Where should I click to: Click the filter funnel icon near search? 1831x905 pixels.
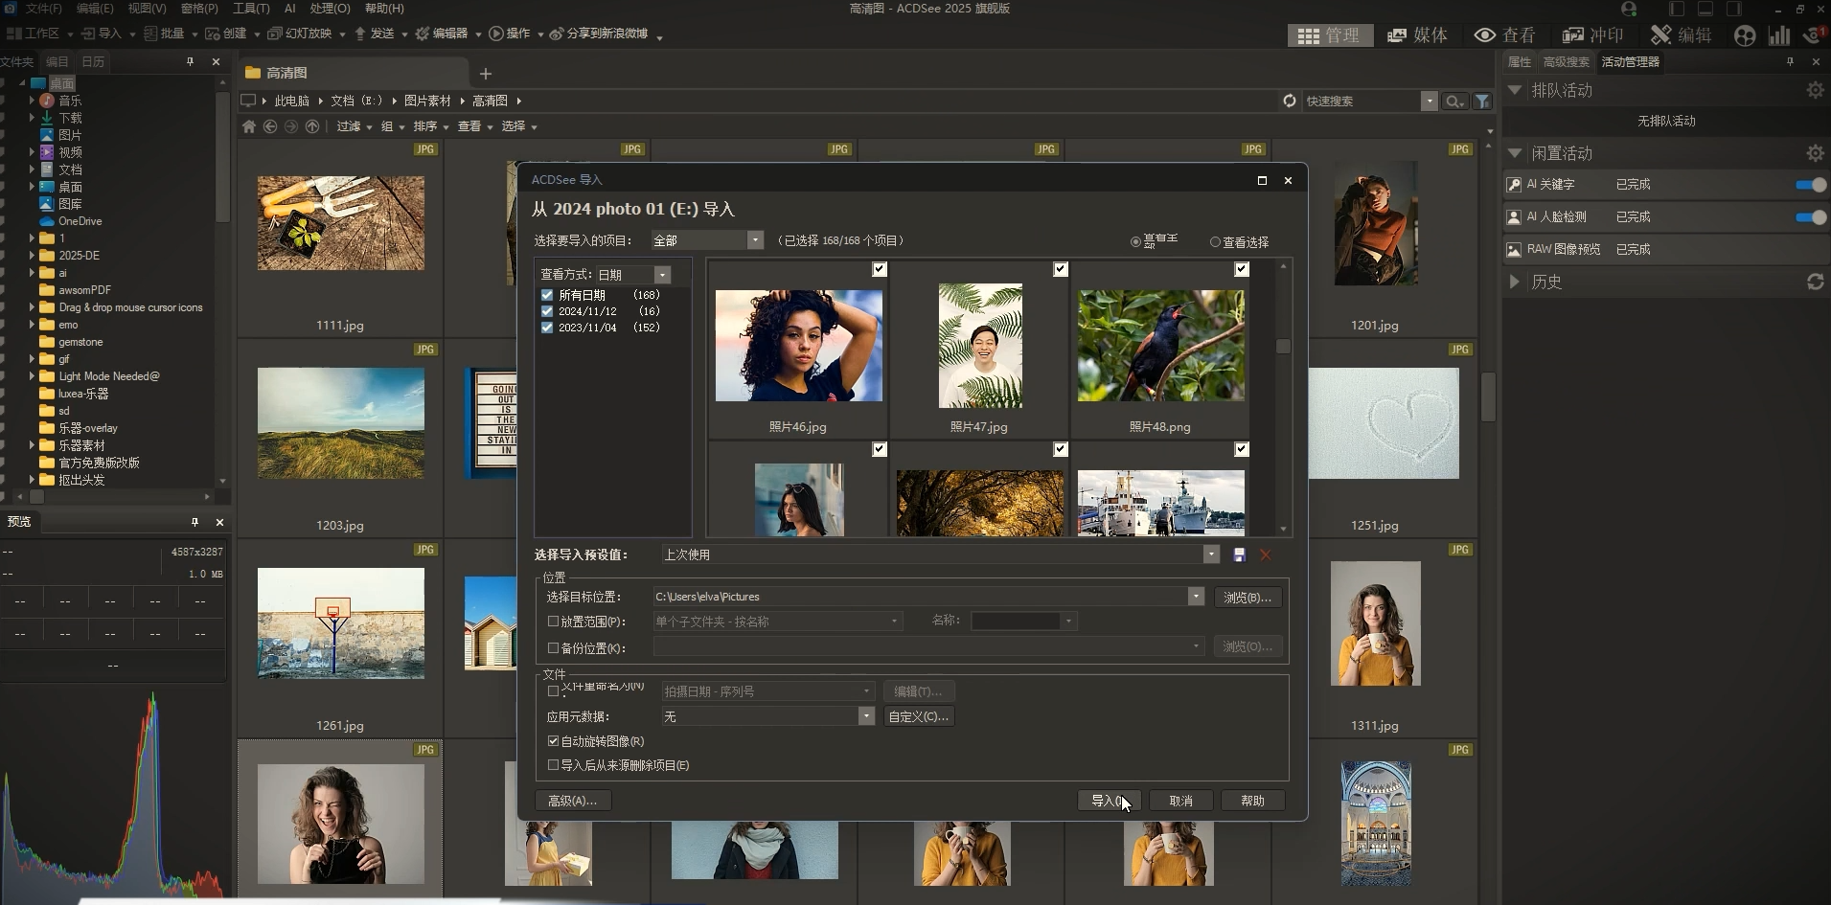pyautogui.click(x=1482, y=101)
